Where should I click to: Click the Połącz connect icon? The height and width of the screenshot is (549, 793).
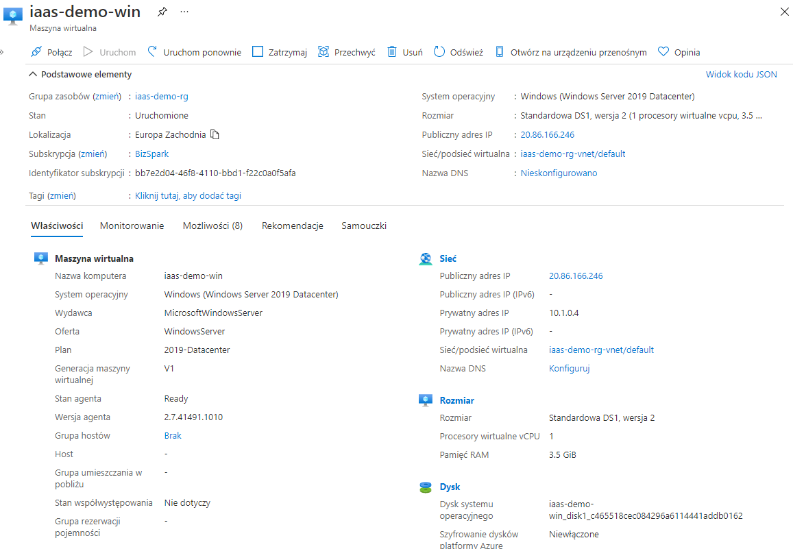click(36, 51)
